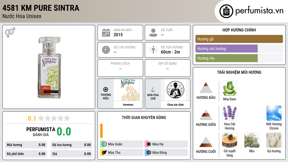
Task: Select the Mùa Hạ season chip
Action: (166, 144)
